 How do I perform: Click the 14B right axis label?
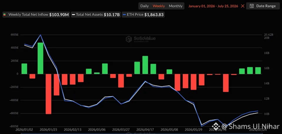click(266, 84)
